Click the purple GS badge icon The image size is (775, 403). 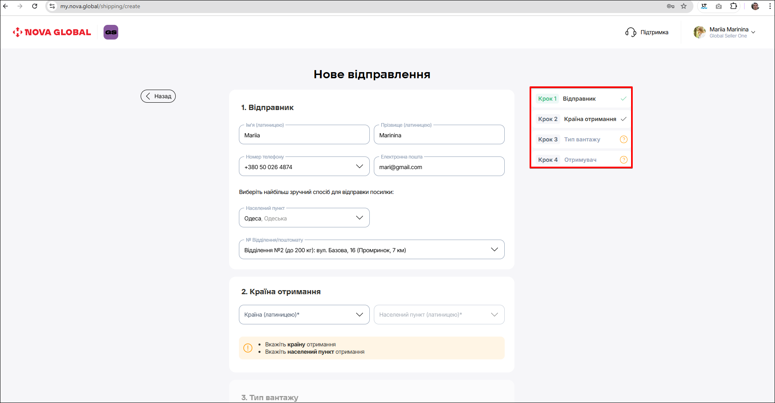pyautogui.click(x=111, y=32)
